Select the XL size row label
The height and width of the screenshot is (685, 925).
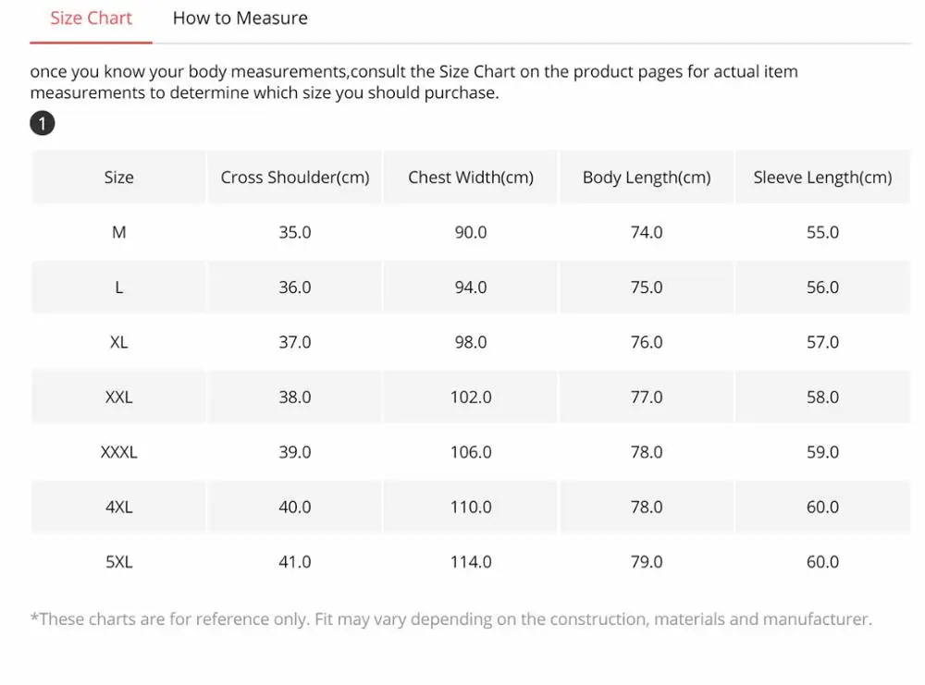coord(118,342)
